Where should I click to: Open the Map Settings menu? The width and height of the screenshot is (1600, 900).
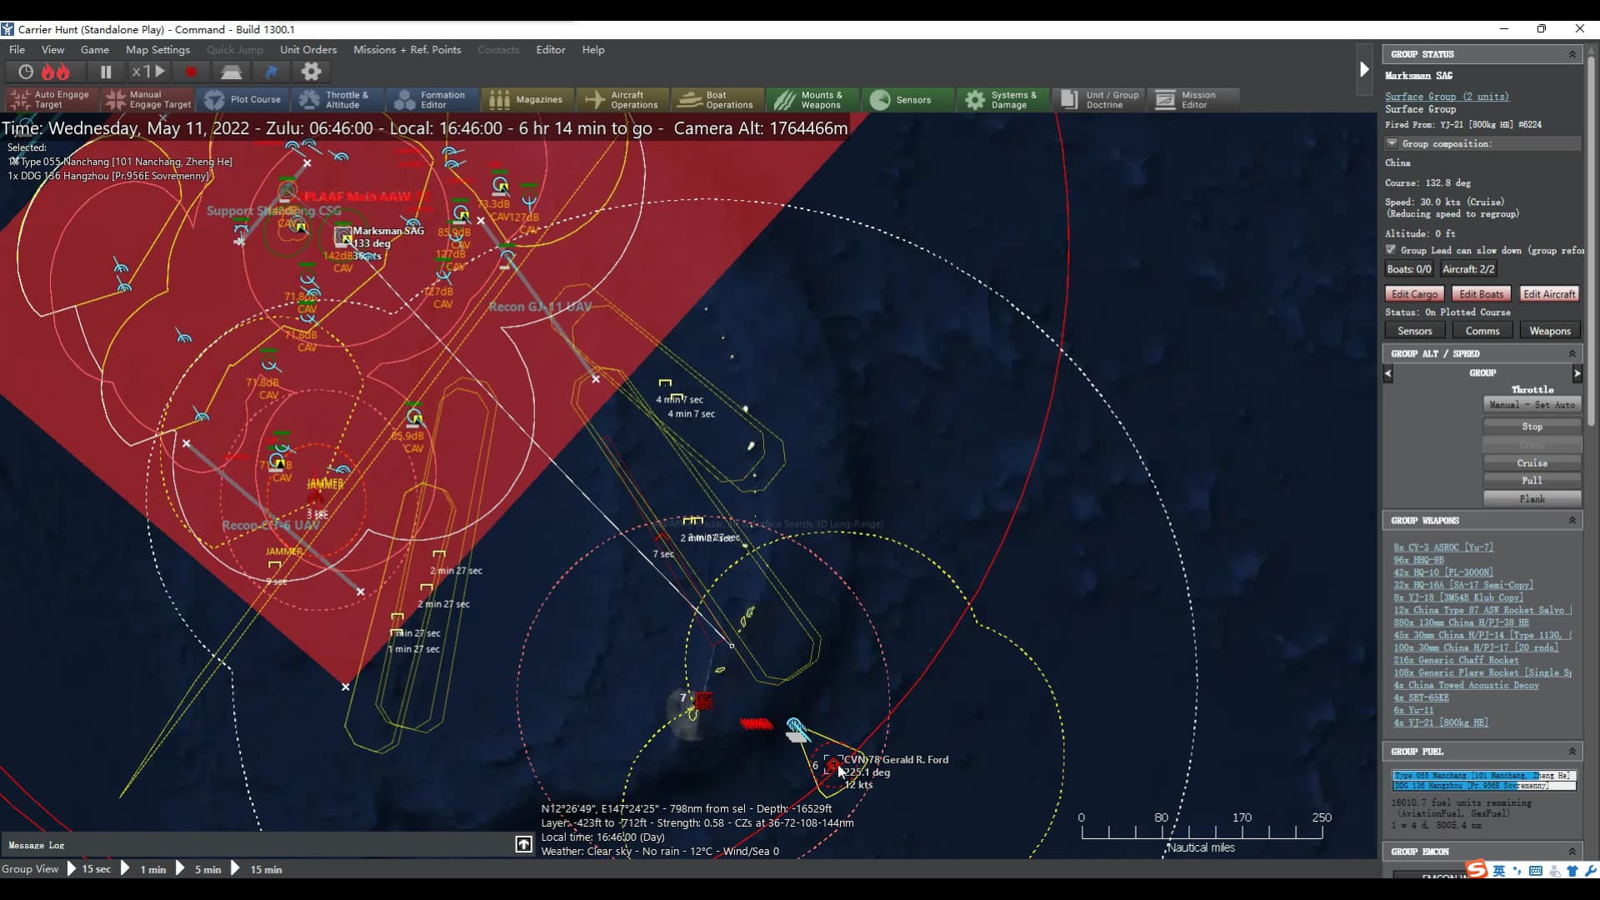pyautogui.click(x=157, y=50)
